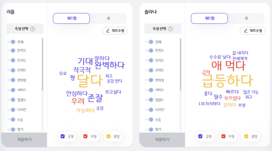Screen dimensions: 272x151
Task: Uncheck 중립 checkbox under 솔라나 word cloud
Action: coord(246,136)
